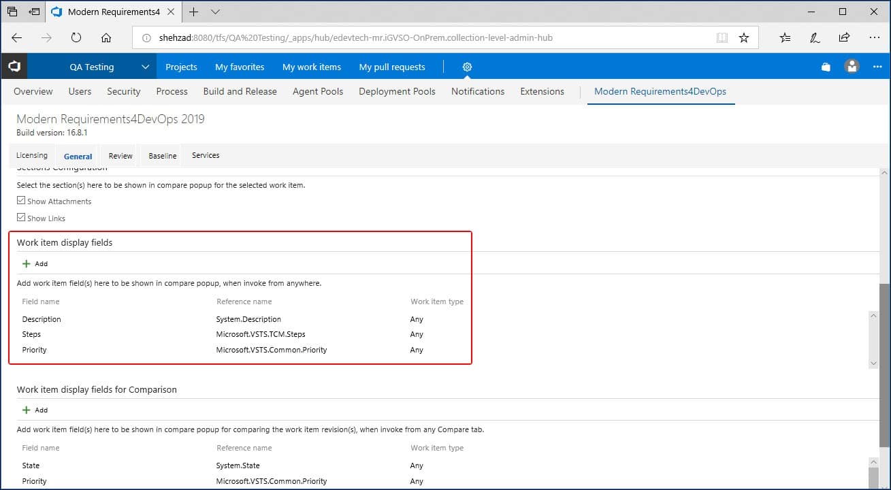Open the browser share icon
Viewport: 891px width, 490px height.
pyautogui.click(x=844, y=38)
